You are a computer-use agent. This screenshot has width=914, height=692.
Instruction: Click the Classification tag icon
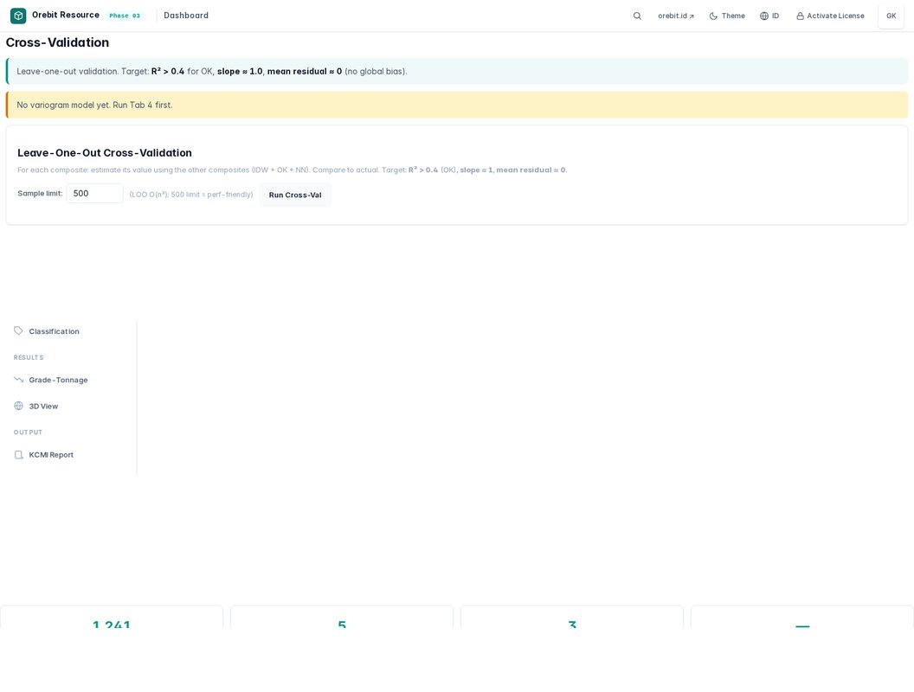pyautogui.click(x=19, y=330)
